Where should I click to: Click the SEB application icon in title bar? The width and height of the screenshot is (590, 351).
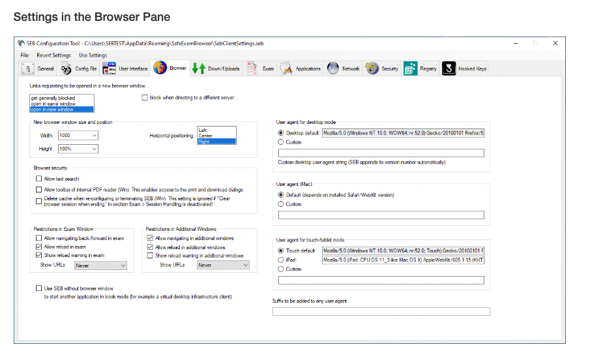[x=21, y=43]
